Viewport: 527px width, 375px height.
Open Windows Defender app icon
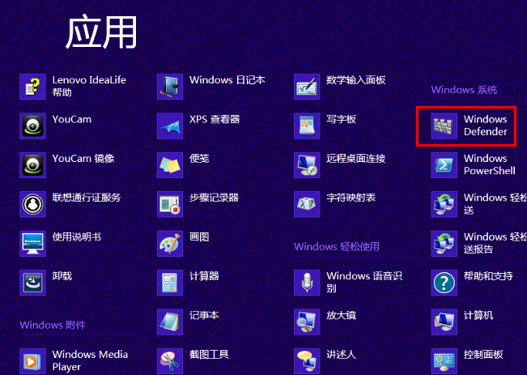pos(444,126)
